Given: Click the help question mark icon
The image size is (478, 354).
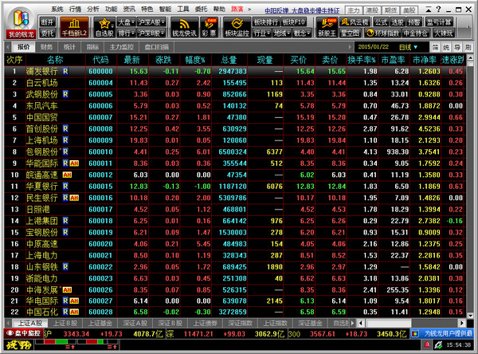Looking at the screenshot, I should [438, 9].
